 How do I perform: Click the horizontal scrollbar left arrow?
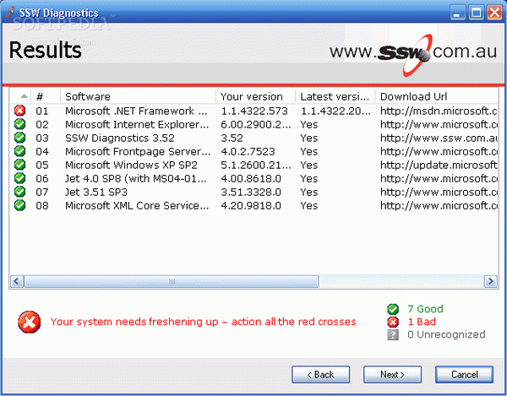coord(17,281)
